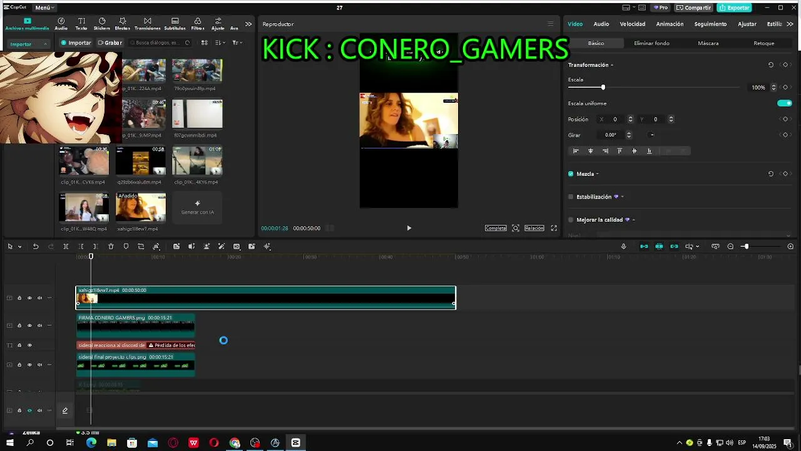
Task: Open the Filtros panel
Action: point(198,24)
